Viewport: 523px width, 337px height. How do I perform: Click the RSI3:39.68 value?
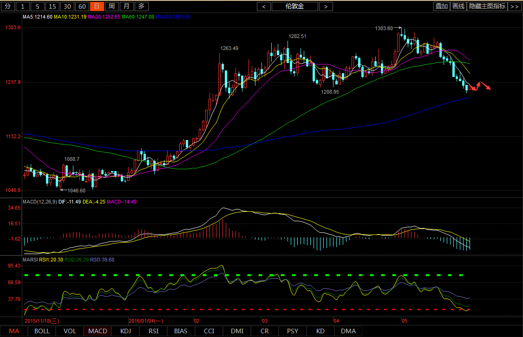pos(102,260)
